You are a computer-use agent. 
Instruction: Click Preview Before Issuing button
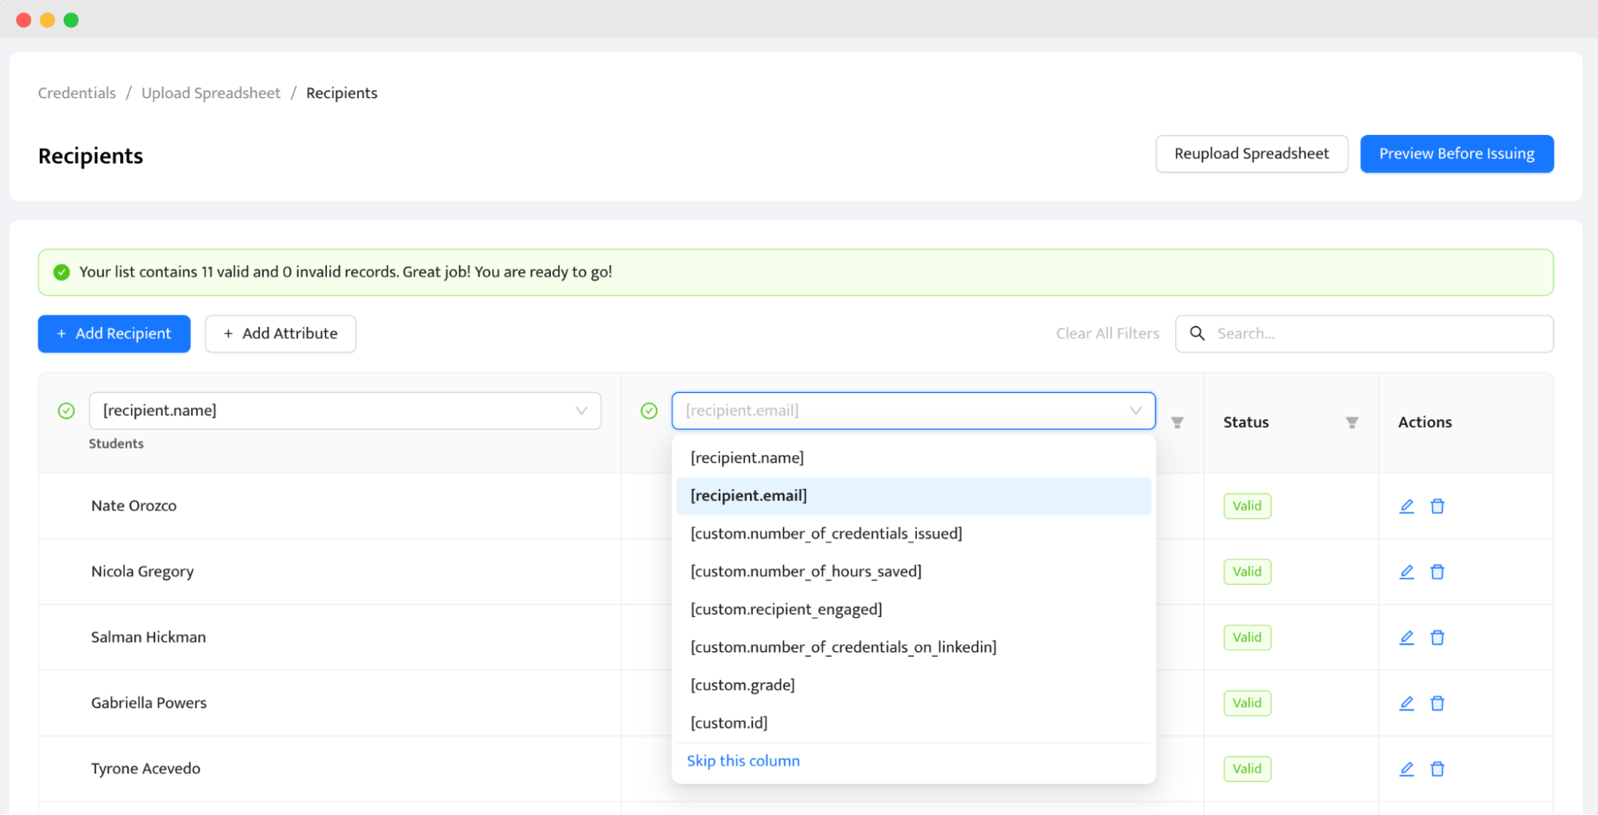(x=1457, y=153)
